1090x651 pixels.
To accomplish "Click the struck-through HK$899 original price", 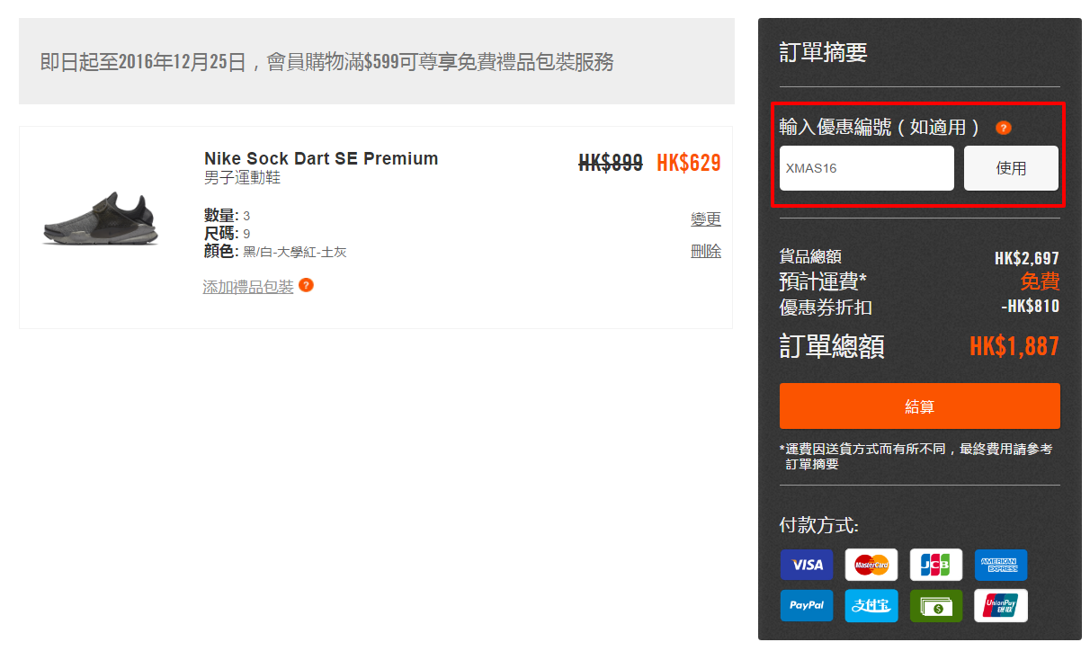I will [x=611, y=163].
